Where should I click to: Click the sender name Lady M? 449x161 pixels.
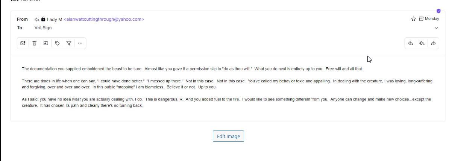[x=55, y=19]
